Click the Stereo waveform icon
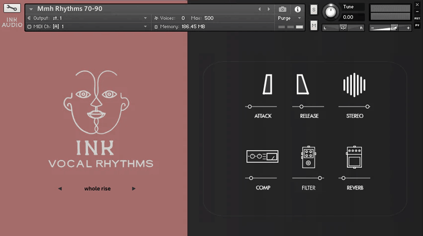 point(354,85)
